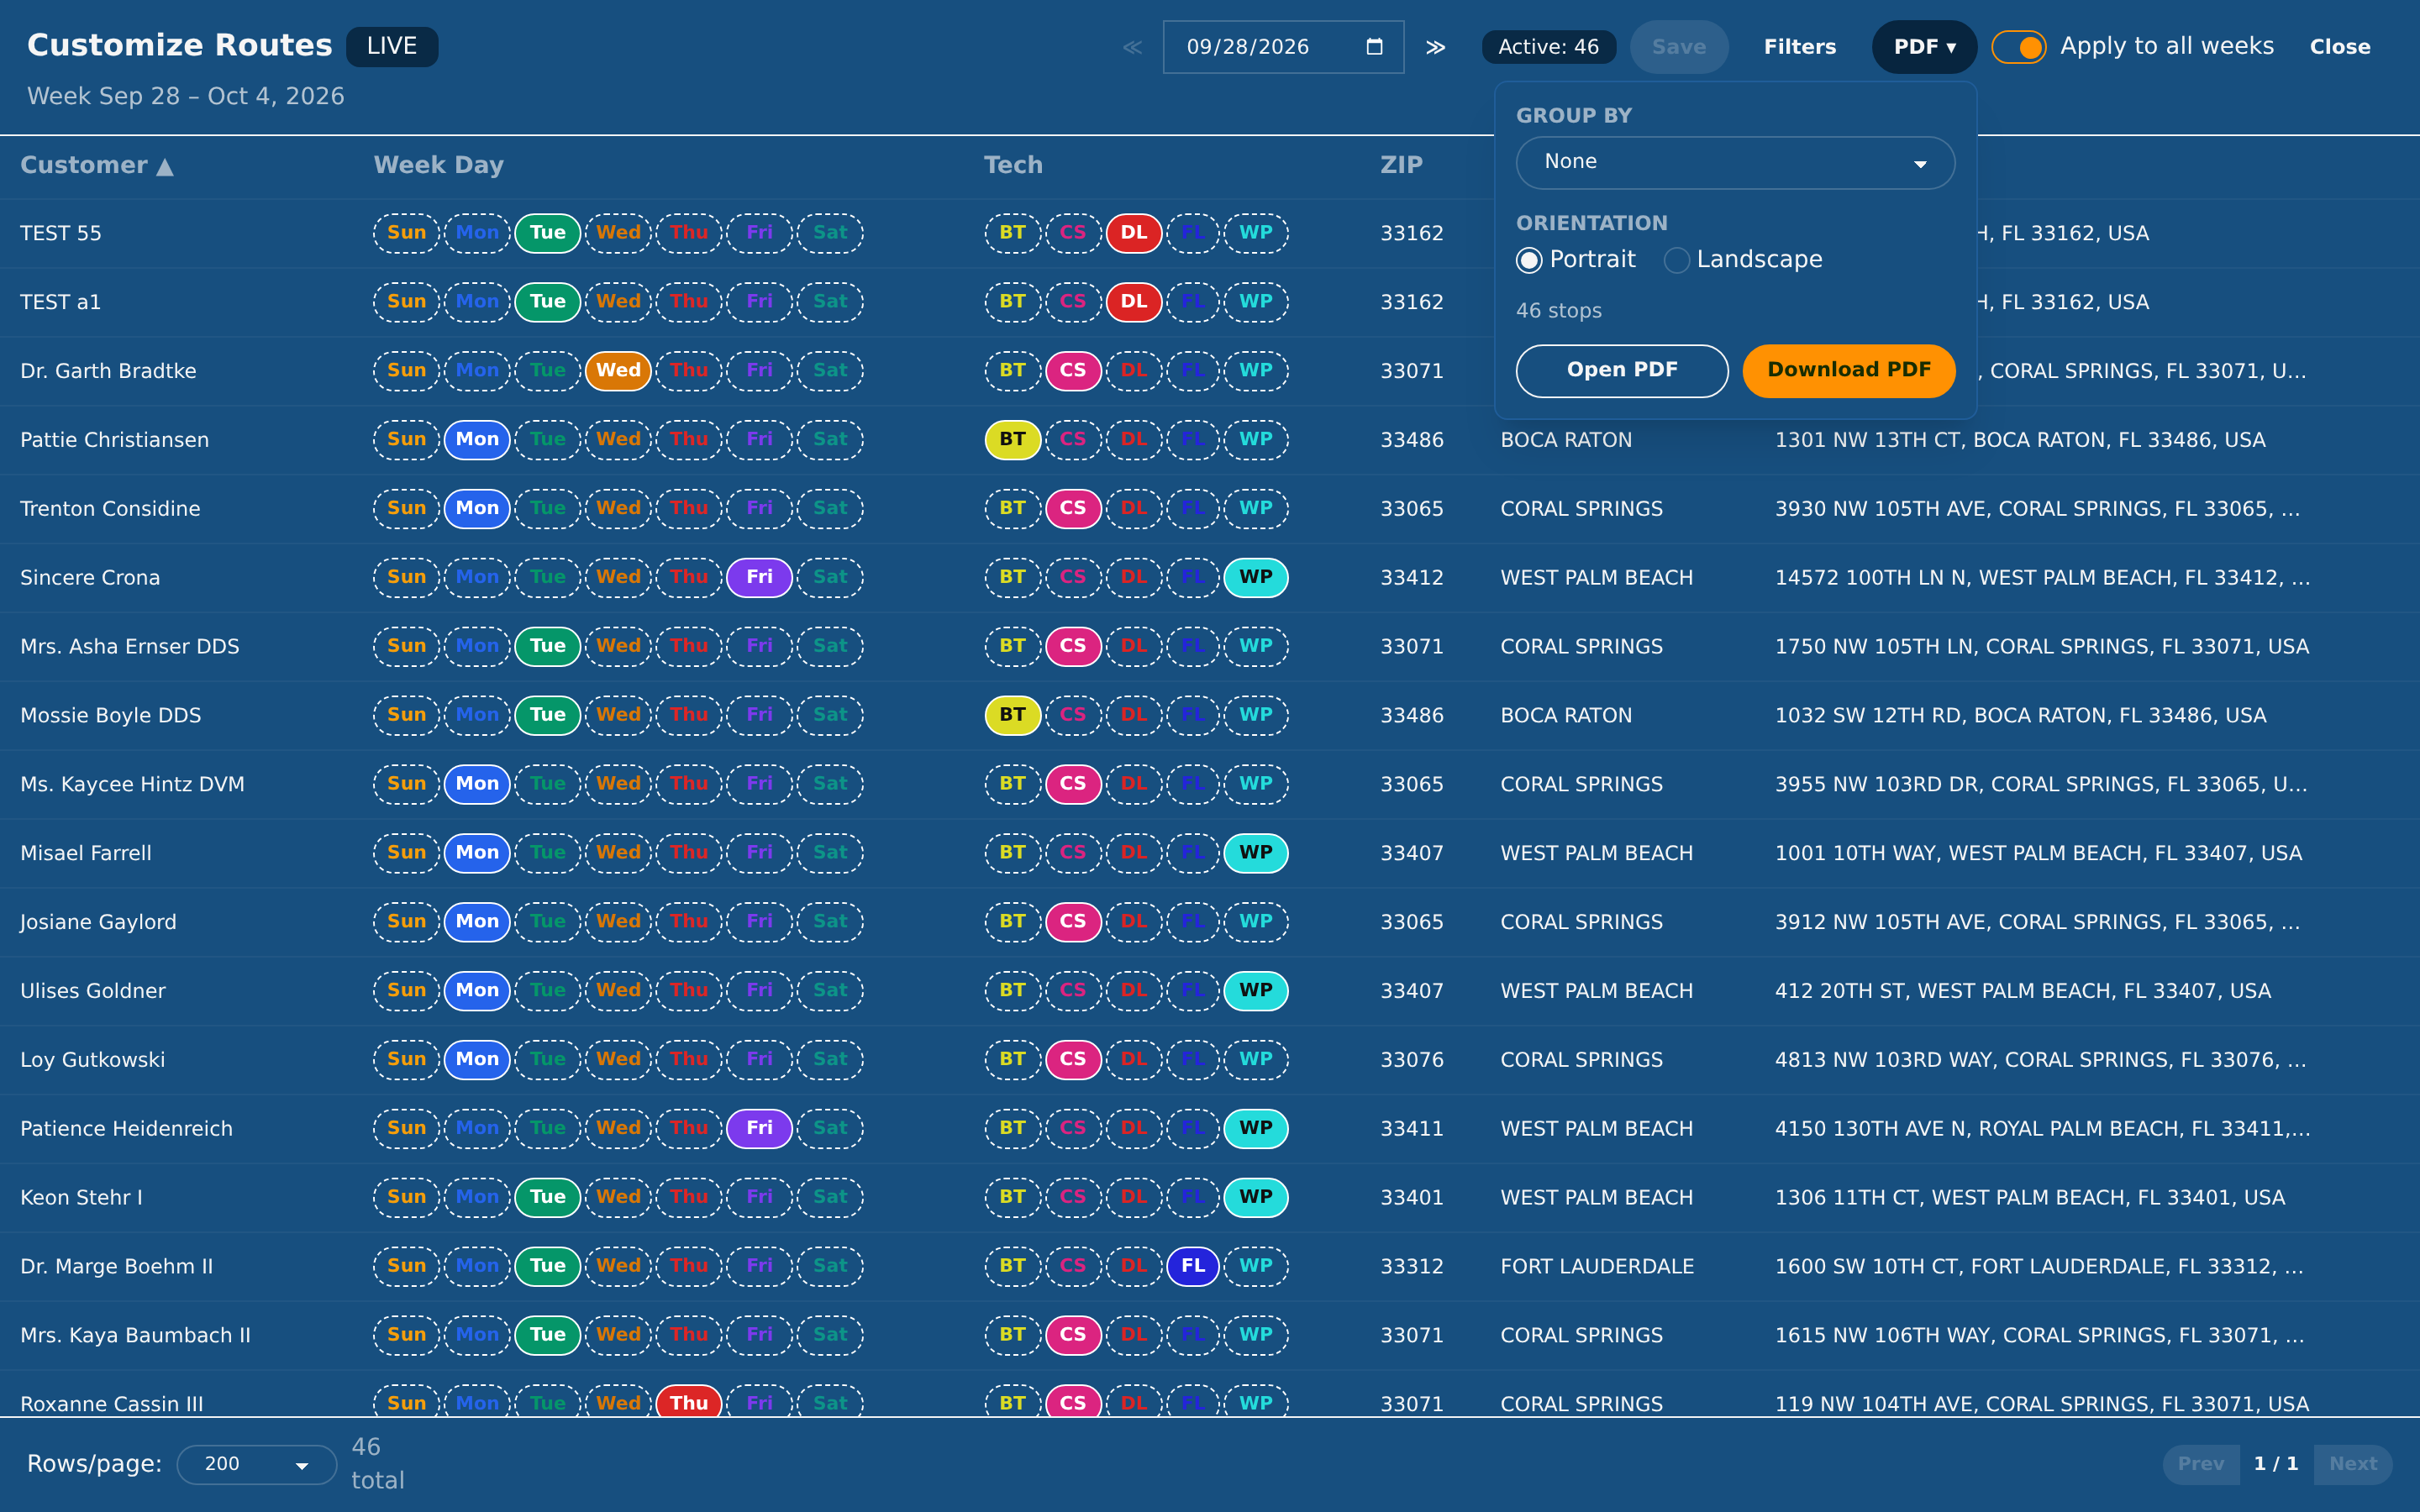Select FL tech for Dr. Marge Boehm II
The height and width of the screenshot is (1512, 2420).
(x=1193, y=1266)
